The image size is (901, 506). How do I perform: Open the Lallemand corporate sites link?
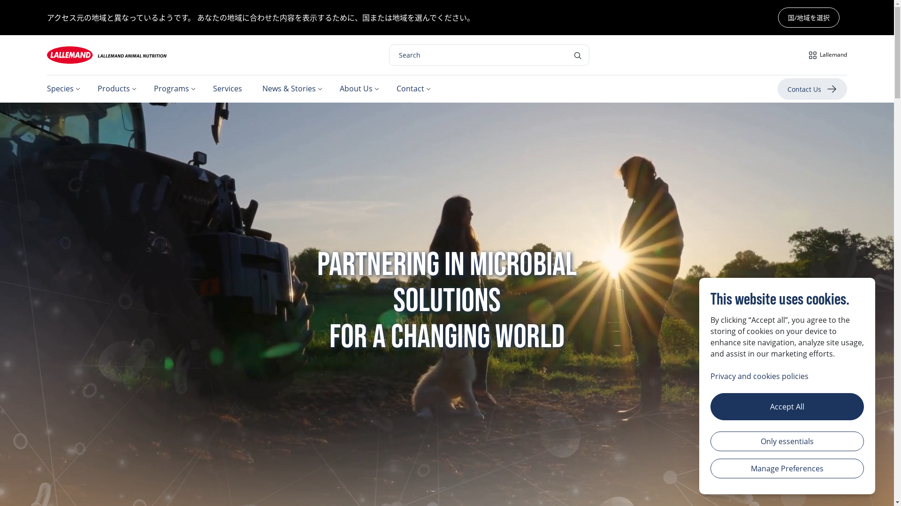point(832,55)
